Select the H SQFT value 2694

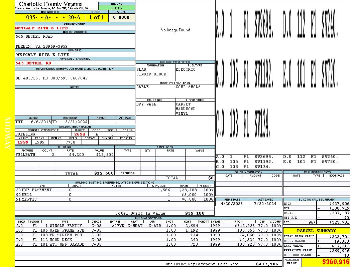pyautogui.click(x=80, y=134)
